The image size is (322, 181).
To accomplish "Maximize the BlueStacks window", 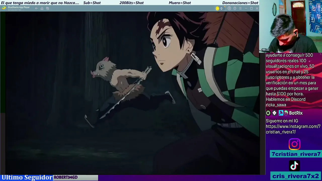I will coord(251,8).
